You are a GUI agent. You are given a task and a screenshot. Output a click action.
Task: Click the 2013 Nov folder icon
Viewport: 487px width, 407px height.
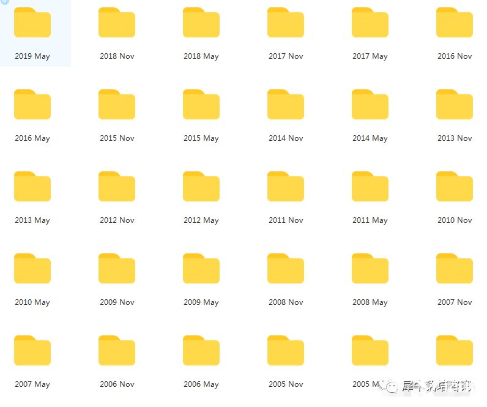click(455, 105)
